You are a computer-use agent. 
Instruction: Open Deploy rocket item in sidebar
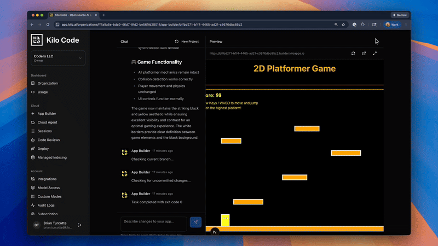click(43, 149)
